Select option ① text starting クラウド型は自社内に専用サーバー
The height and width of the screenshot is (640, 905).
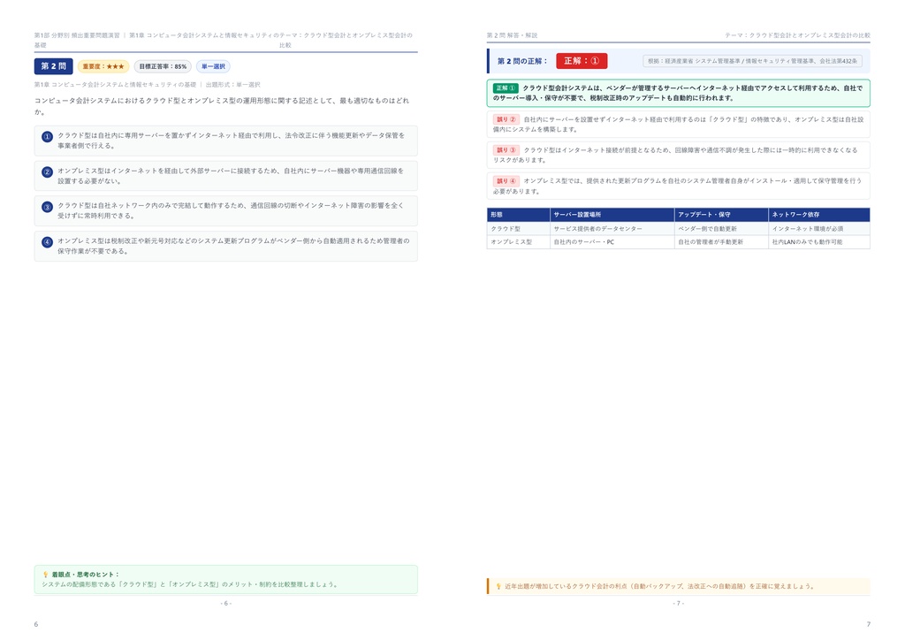coord(231,141)
